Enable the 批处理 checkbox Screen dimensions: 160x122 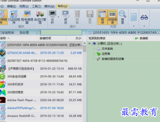[x=17, y=33]
